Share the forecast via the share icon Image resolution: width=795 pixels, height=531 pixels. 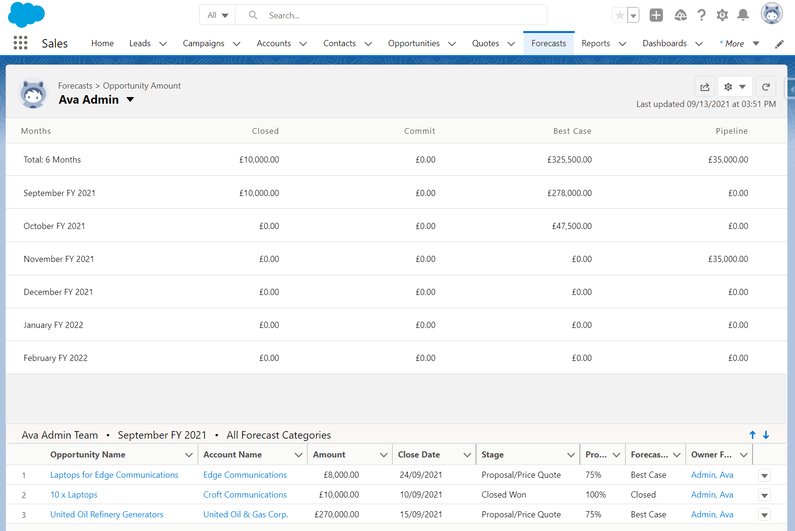[x=705, y=87]
